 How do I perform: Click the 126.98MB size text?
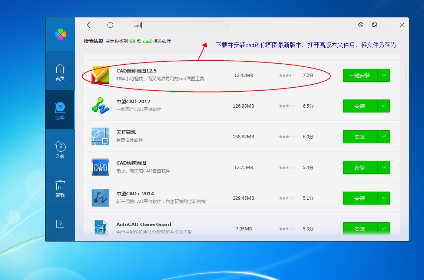pyautogui.click(x=244, y=106)
